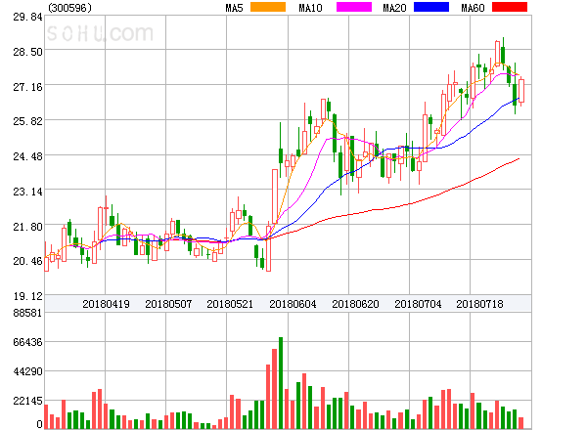Click the 20180507 date label
Image resolution: width=587 pixels, height=430 pixels.
[x=168, y=304]
